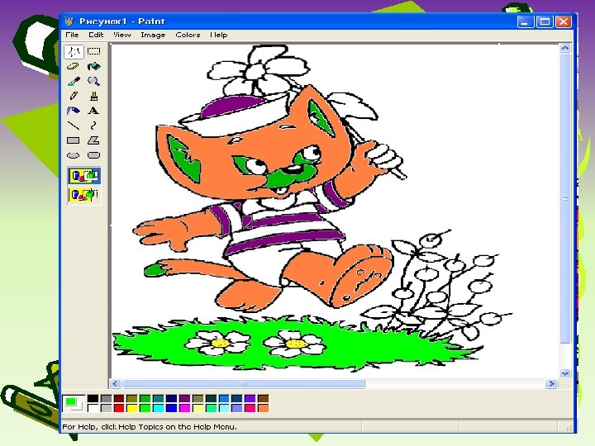Click the vertical scrollbar thumb
The width and height of the screenshot is (595, 446).
[565, 198]
